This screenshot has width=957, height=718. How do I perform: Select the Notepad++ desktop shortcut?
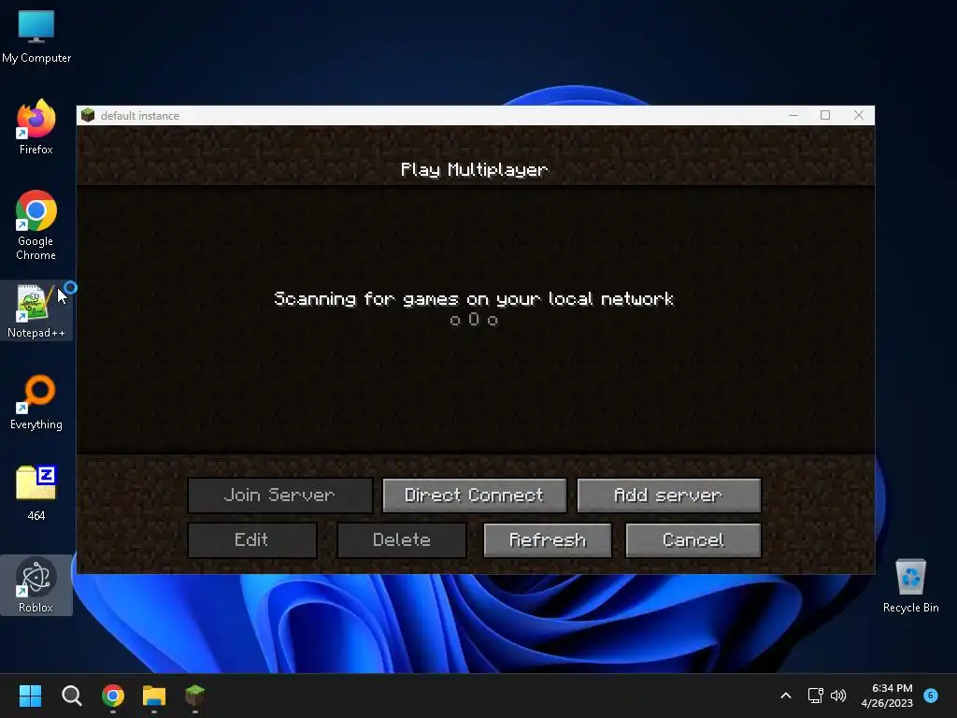pos(36,311)
